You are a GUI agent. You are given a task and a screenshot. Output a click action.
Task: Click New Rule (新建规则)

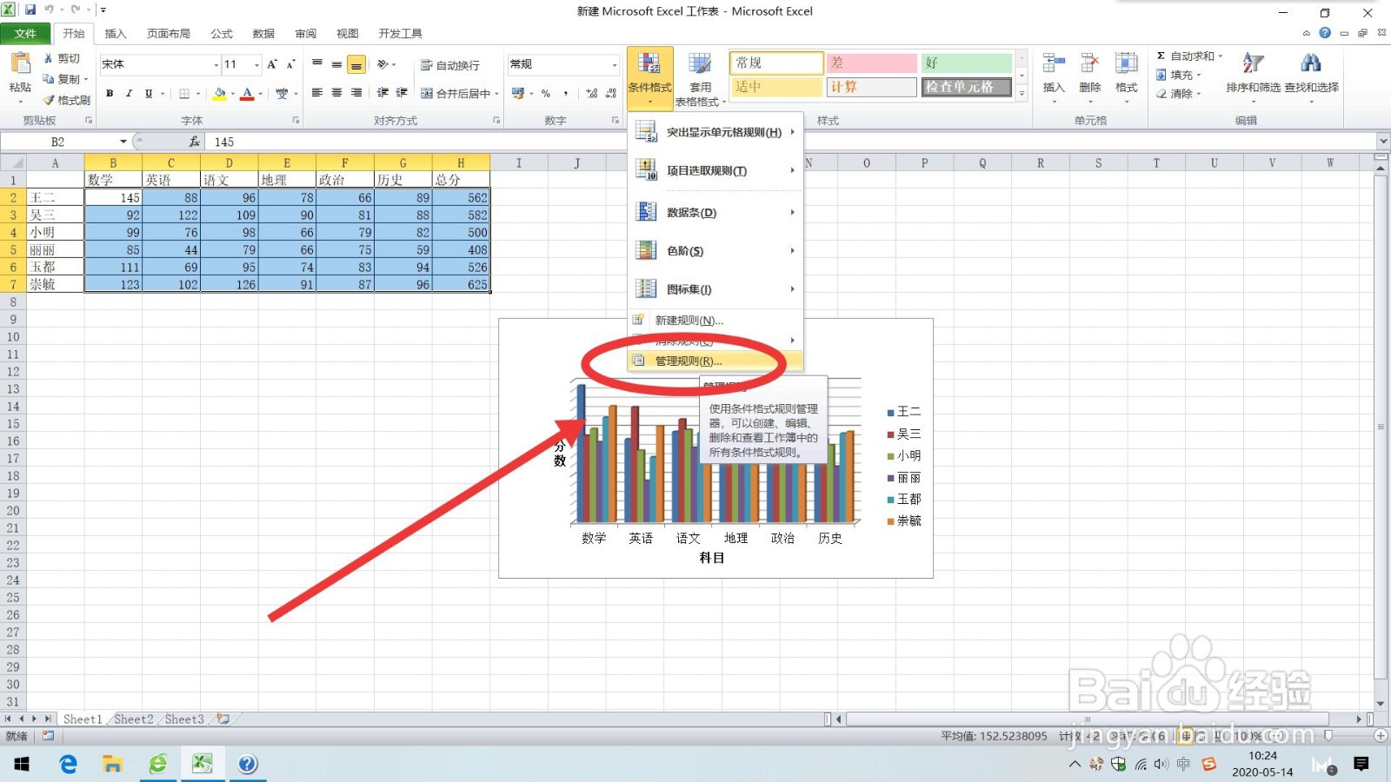(715, 321)
